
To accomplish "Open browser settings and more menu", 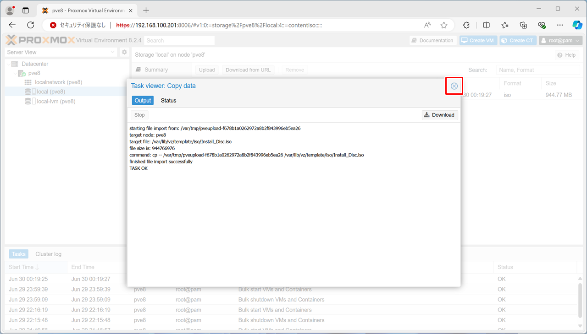I will (x=559, y=25).
